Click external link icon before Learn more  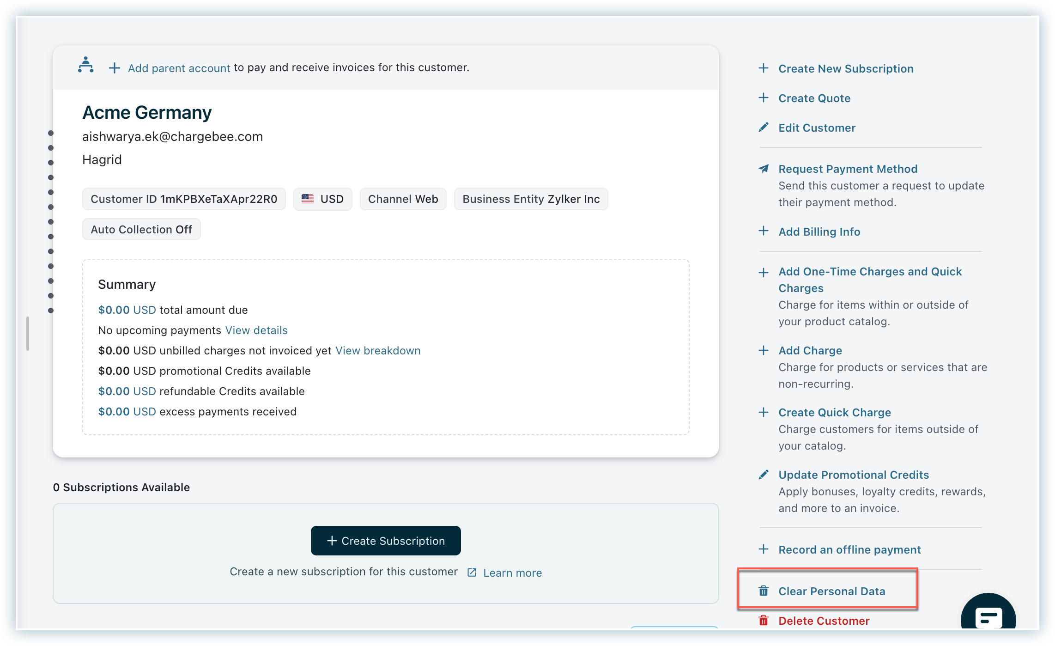472,573
